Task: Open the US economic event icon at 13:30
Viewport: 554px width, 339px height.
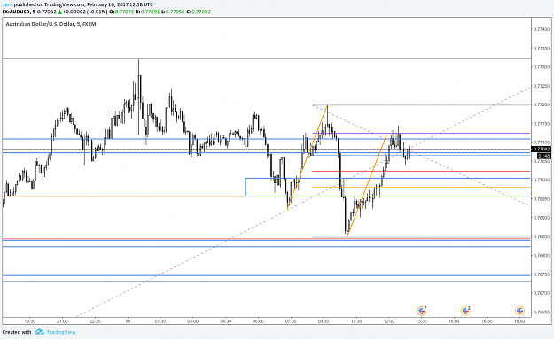Action: pos(422,311)
